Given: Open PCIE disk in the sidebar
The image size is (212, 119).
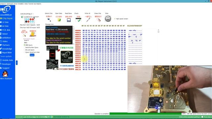Looking at the screenshot, I should coord(5,30).
